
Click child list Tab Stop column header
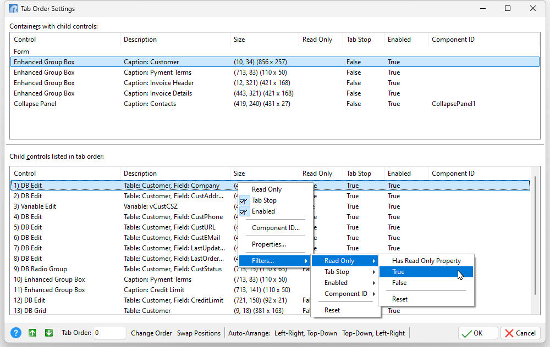[x=364, y=173]
